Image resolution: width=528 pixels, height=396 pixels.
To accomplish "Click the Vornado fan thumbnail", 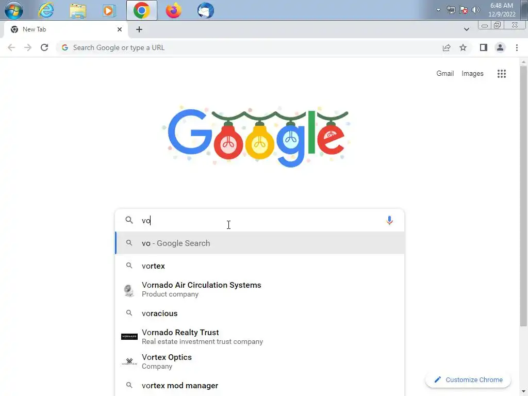I will click(129, 290).
